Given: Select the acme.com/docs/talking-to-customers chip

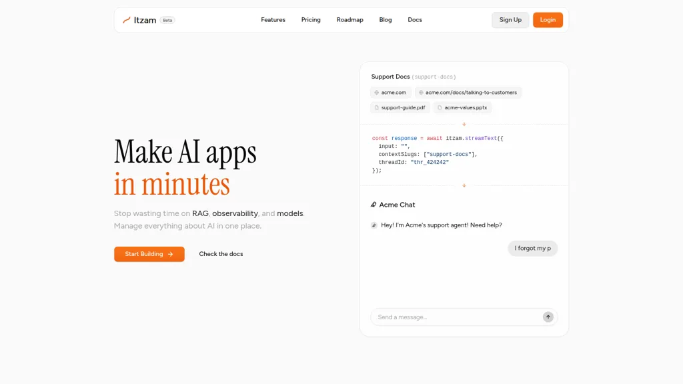Looking at the screenshot, I should [x=468, y=92].
